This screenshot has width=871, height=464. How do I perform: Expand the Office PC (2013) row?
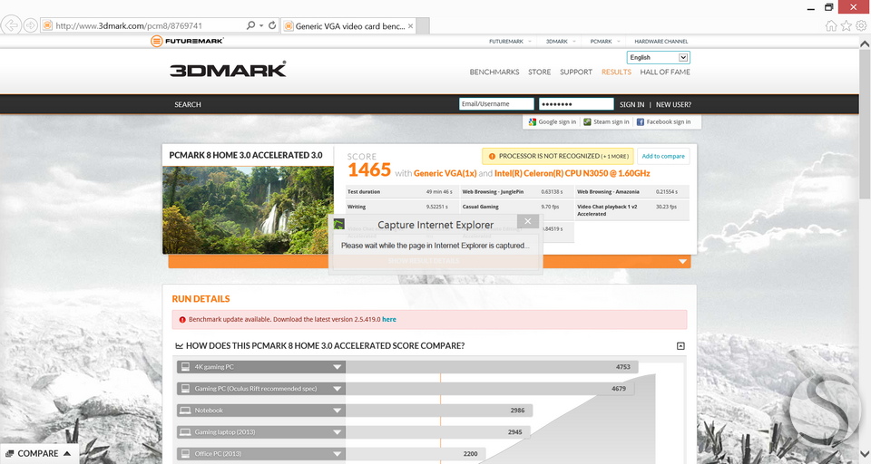pos(337,454)
